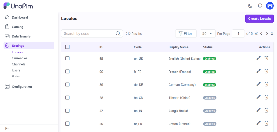Open the user profile avatar menu
This screenshot has height=132, width=277.
point(270,6)
